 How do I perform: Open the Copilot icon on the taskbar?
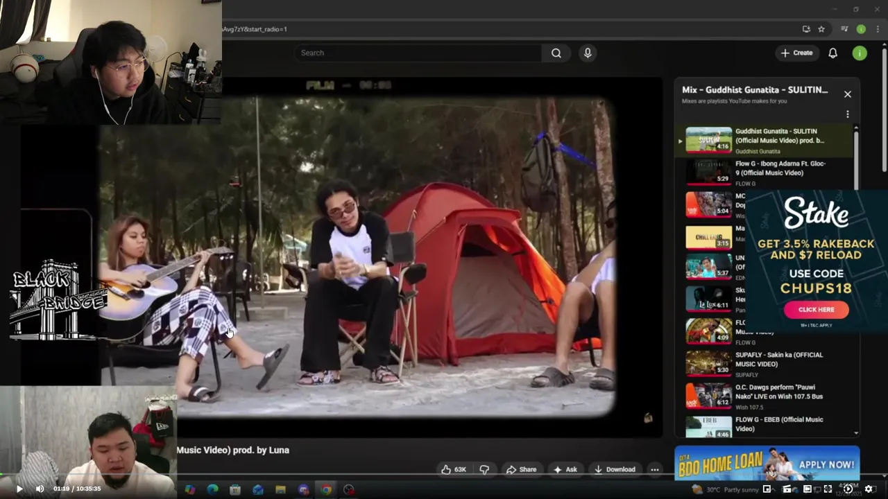point(190,489)
